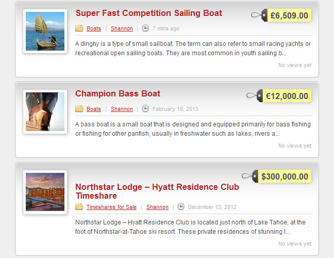Click sailing boat thumbnail image
Viewport: 334px width, 258px height.
point(45,31)
